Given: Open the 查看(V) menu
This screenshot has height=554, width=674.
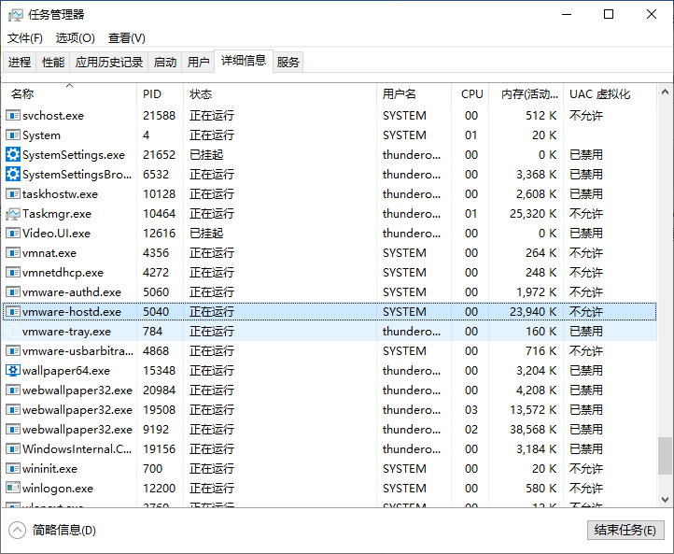Looking at the screenshot, I should (127, 38).
